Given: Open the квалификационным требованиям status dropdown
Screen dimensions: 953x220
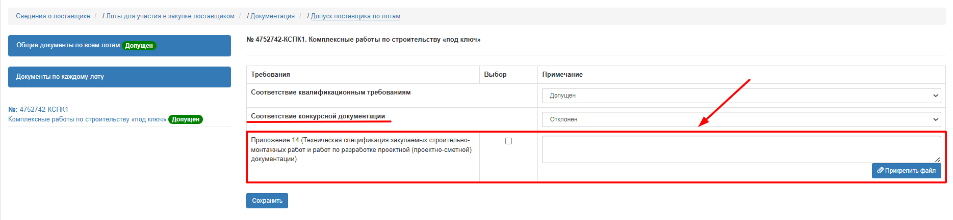Looking at the screenshot, I should click(x=741, y=96).
